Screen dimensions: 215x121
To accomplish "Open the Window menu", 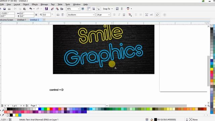I will click(x=77, y=4).
